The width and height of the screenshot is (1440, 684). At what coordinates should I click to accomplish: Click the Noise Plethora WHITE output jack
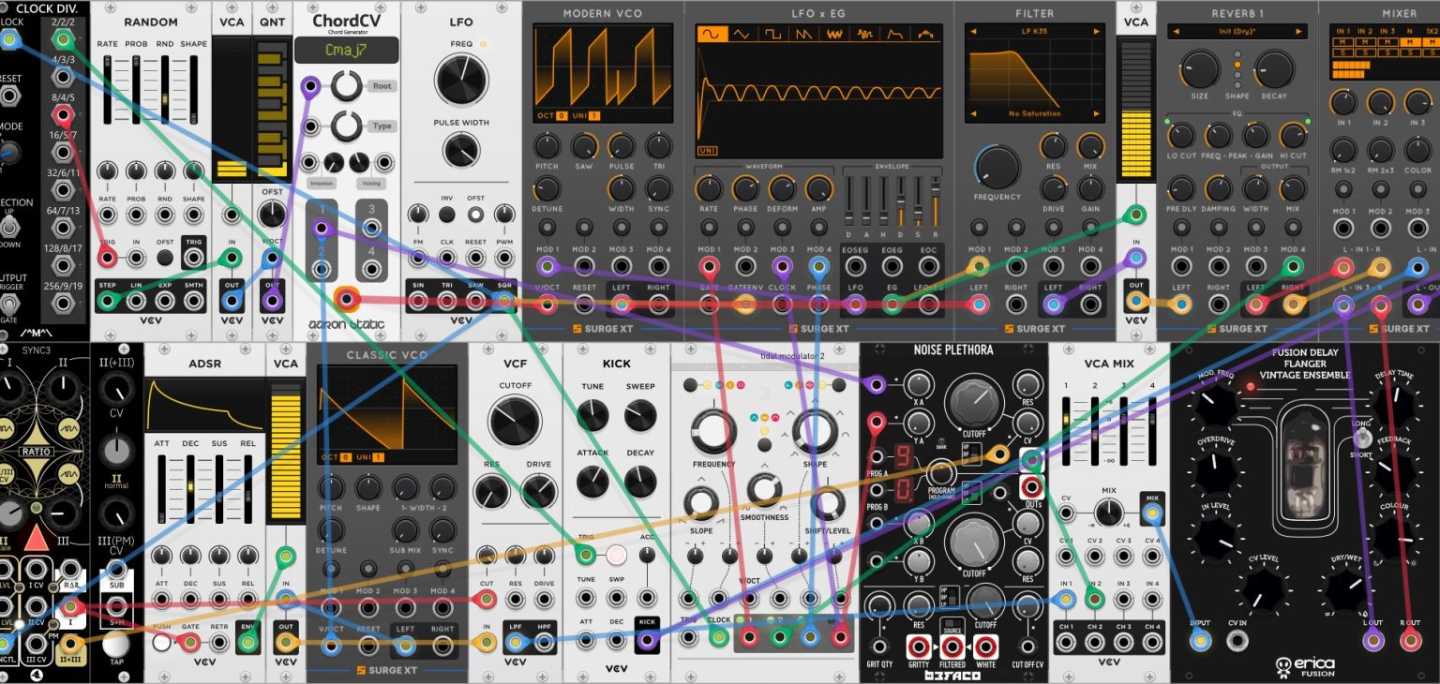pyautogui.click(x=984, y=648)
